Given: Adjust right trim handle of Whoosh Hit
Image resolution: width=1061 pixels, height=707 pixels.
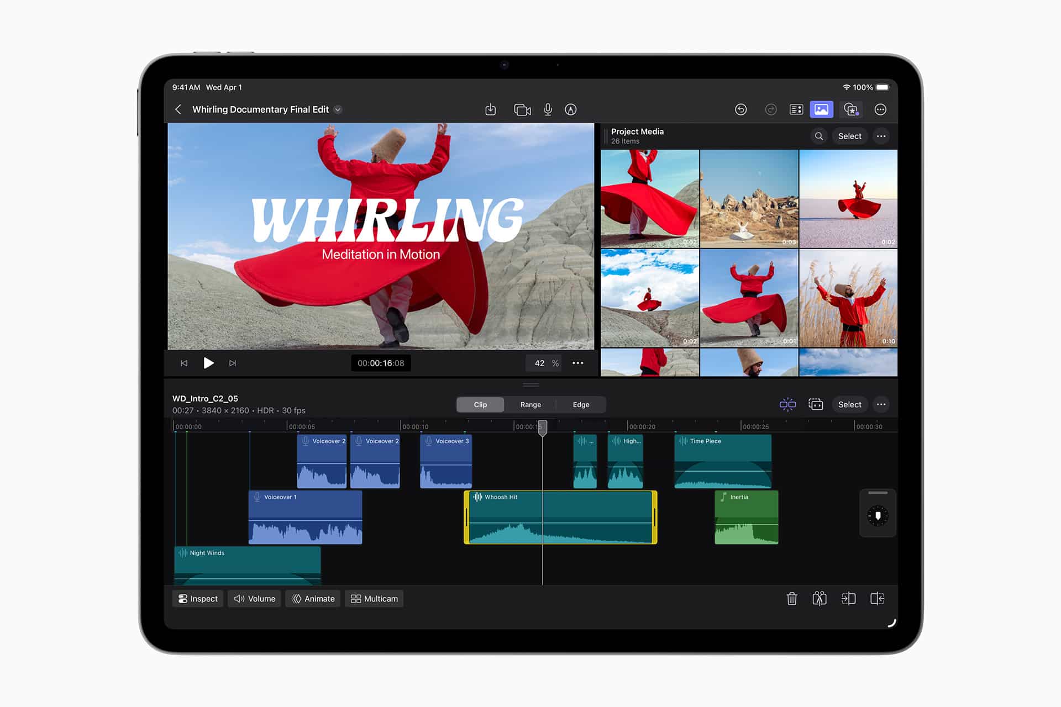Looking at the screenshot, I should (x=655, y=517).
